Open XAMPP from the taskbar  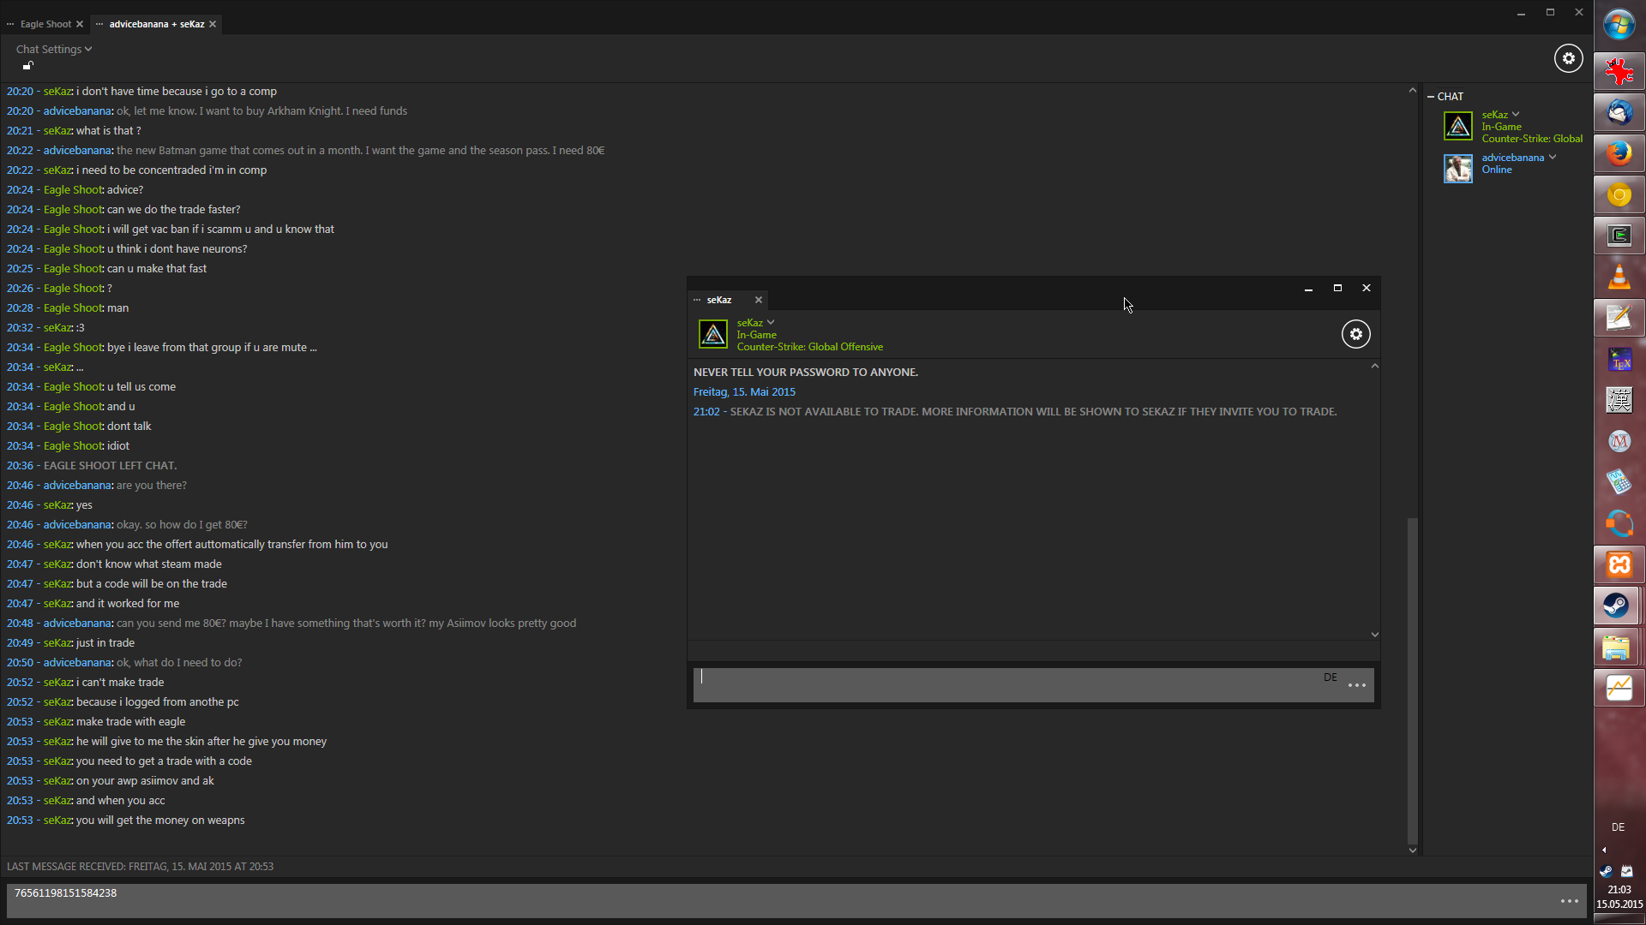tap(1619, 564)
